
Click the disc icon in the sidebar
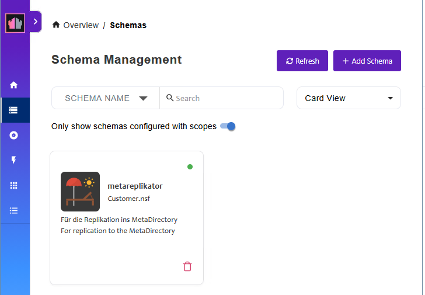coord(14,135)
